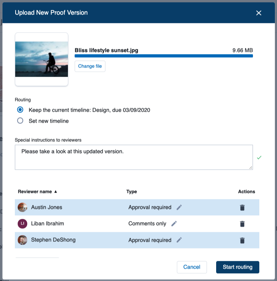Click the Type column header
This screenshot has height=281, width=277.
click(x=132, y=192)
